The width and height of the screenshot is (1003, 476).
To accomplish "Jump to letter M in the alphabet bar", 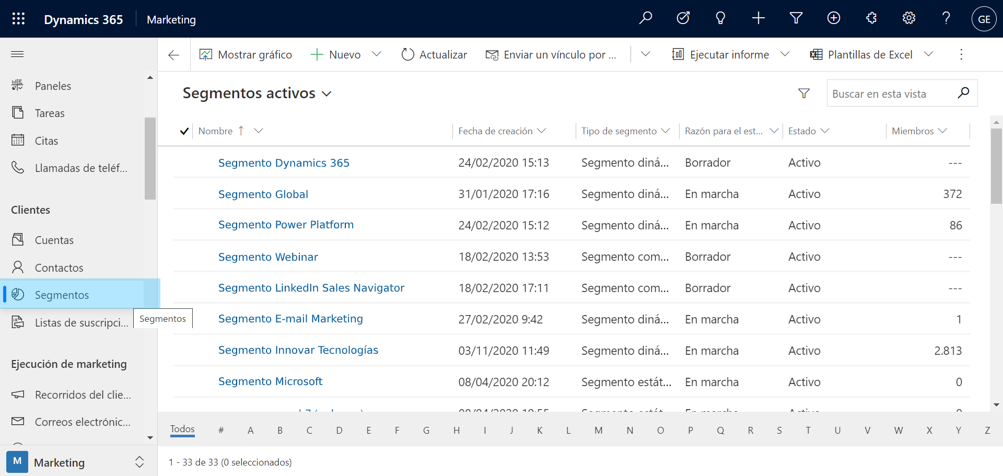I will pos(599,430).
